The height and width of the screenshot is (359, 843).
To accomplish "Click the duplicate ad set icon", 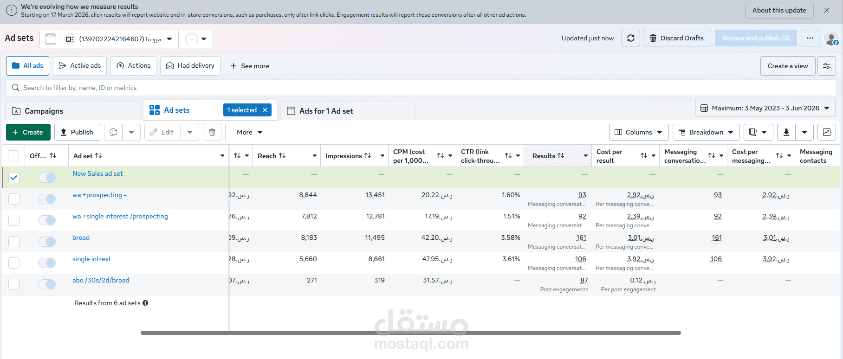I will point(113,132).
